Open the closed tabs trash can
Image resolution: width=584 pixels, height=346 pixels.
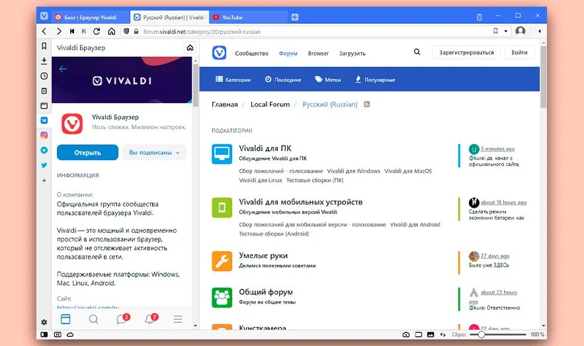(x=480, y=17)
